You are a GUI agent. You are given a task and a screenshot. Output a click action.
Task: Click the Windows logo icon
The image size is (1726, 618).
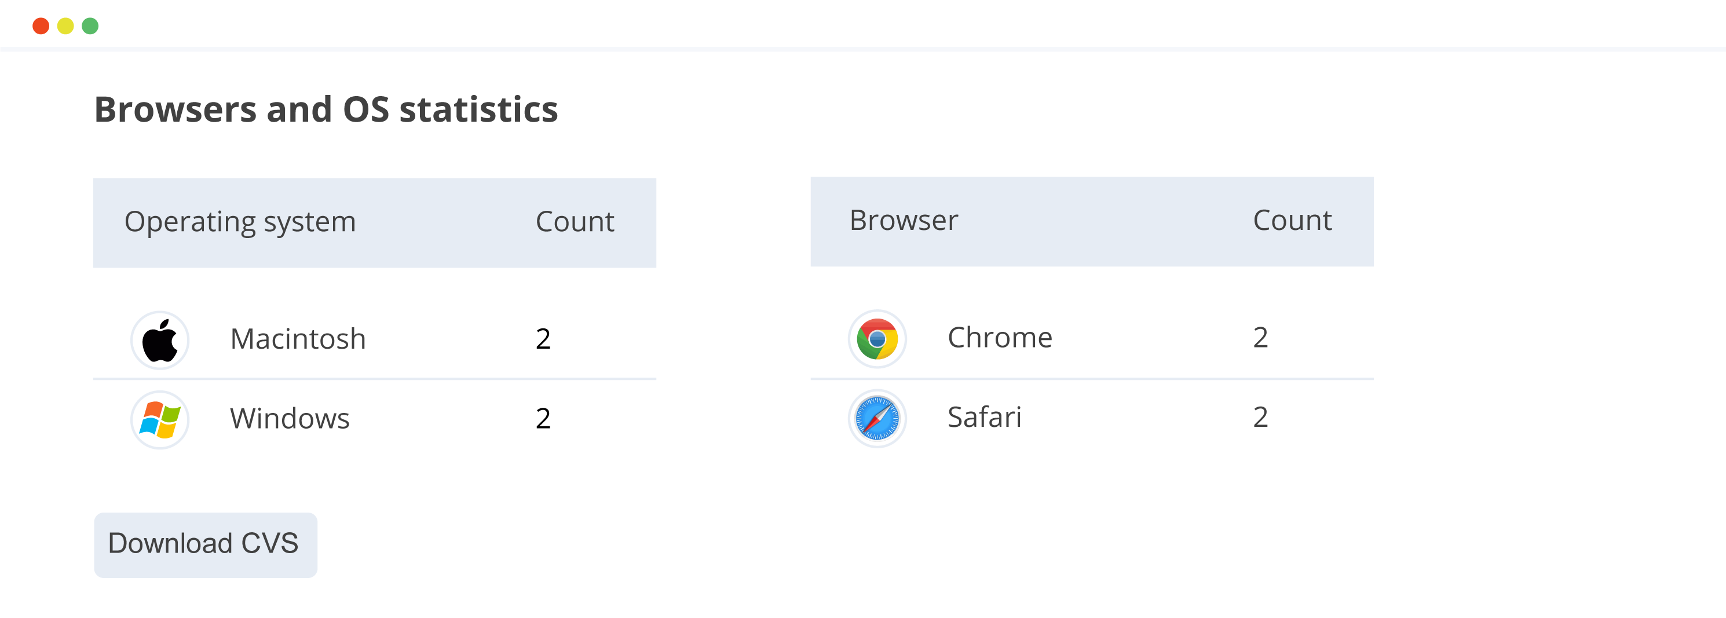click(159, 419)
